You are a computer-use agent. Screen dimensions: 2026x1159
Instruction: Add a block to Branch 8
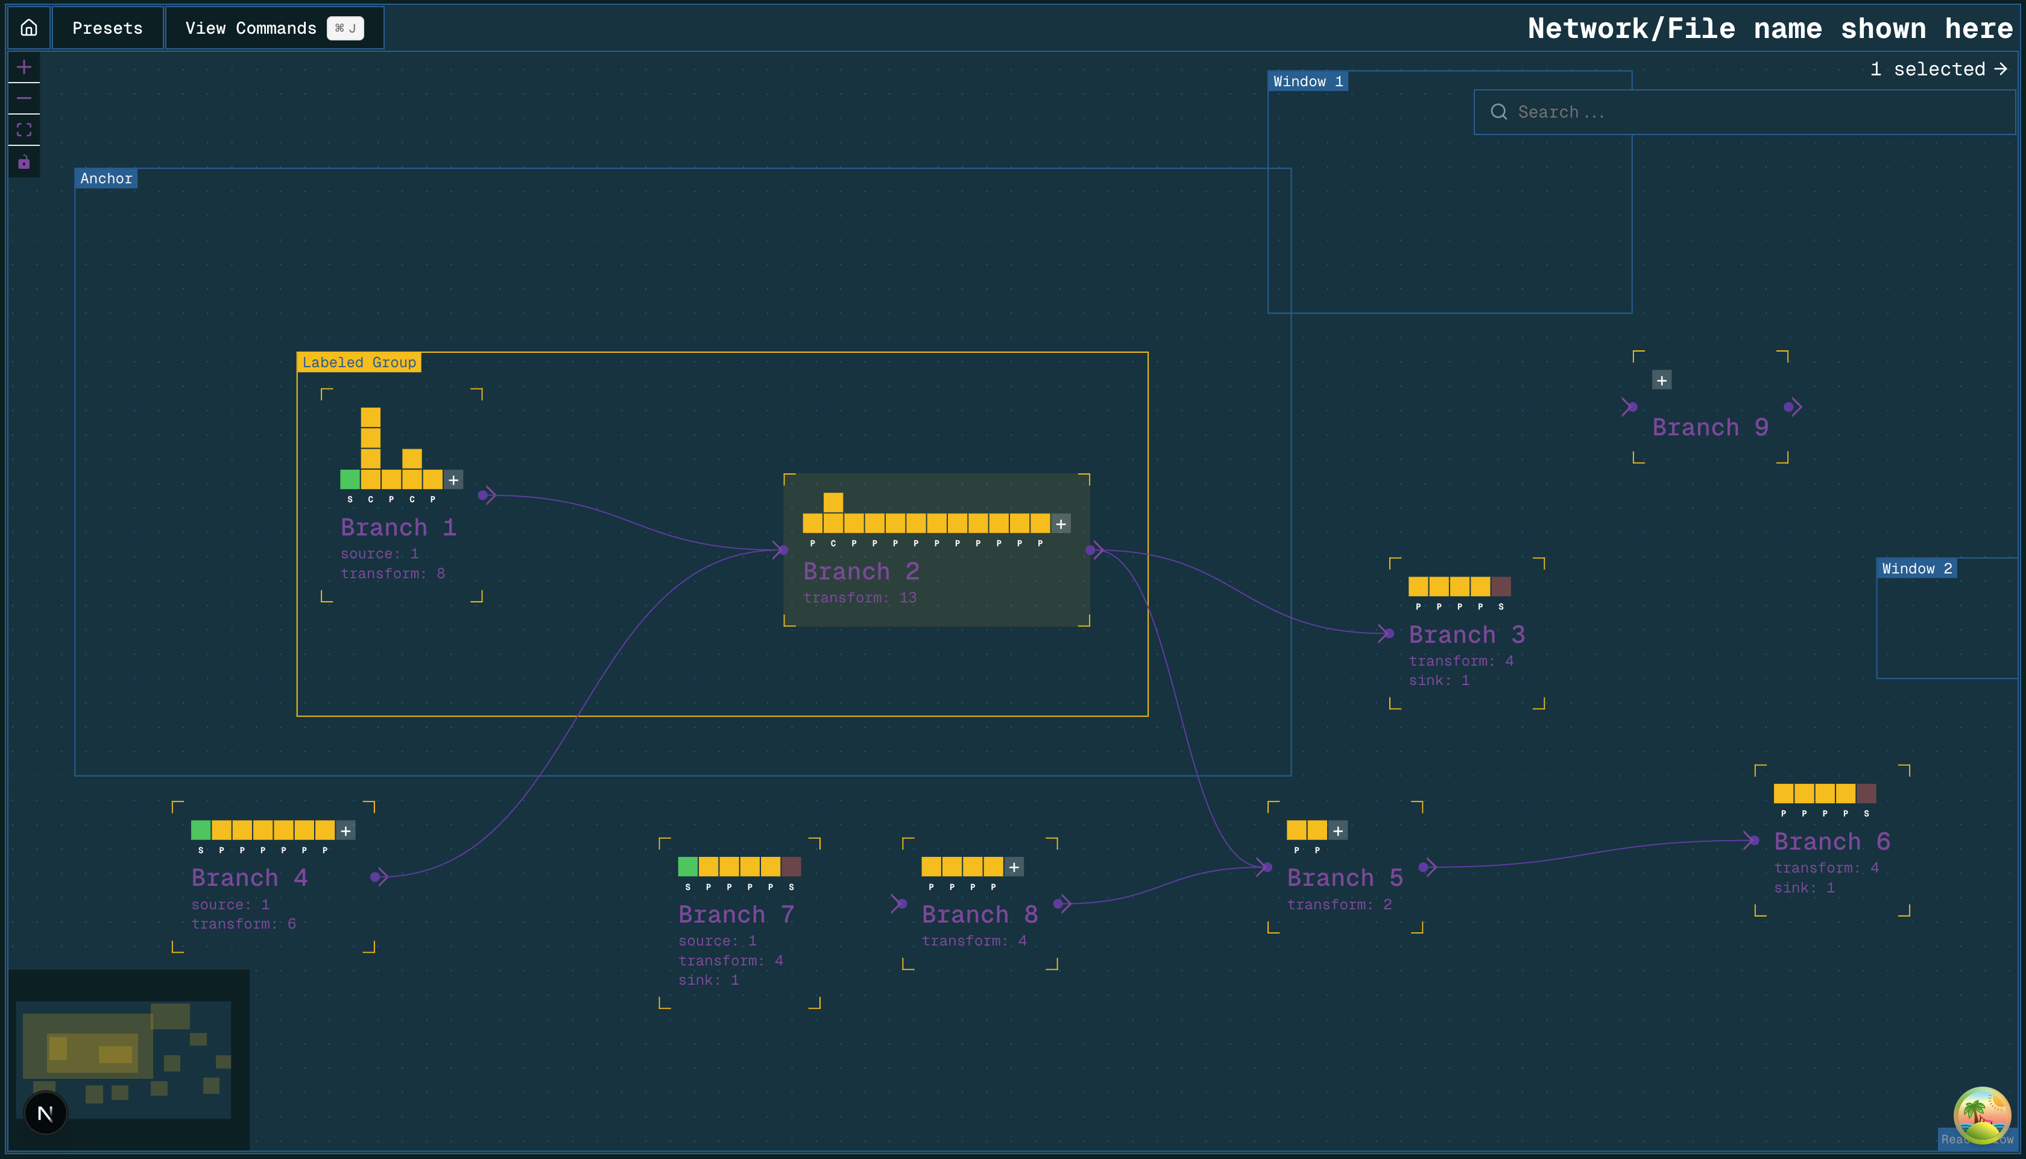[x=1014, y=868]
